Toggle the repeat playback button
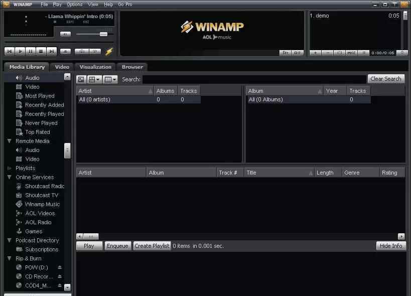Viewport: 411px width, 296px height. point(94,51)
